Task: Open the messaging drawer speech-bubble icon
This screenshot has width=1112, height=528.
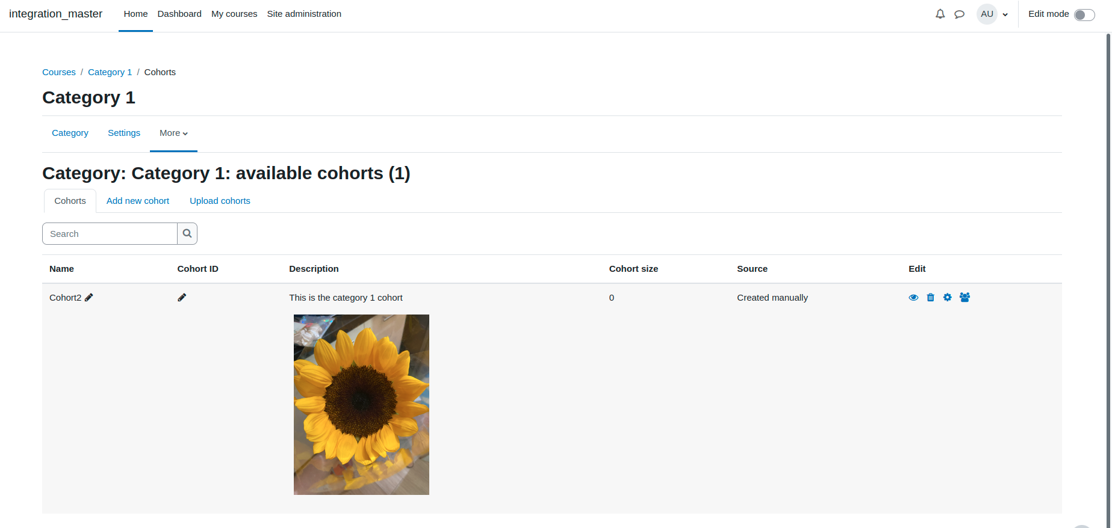Action: (x=960, y=14)
